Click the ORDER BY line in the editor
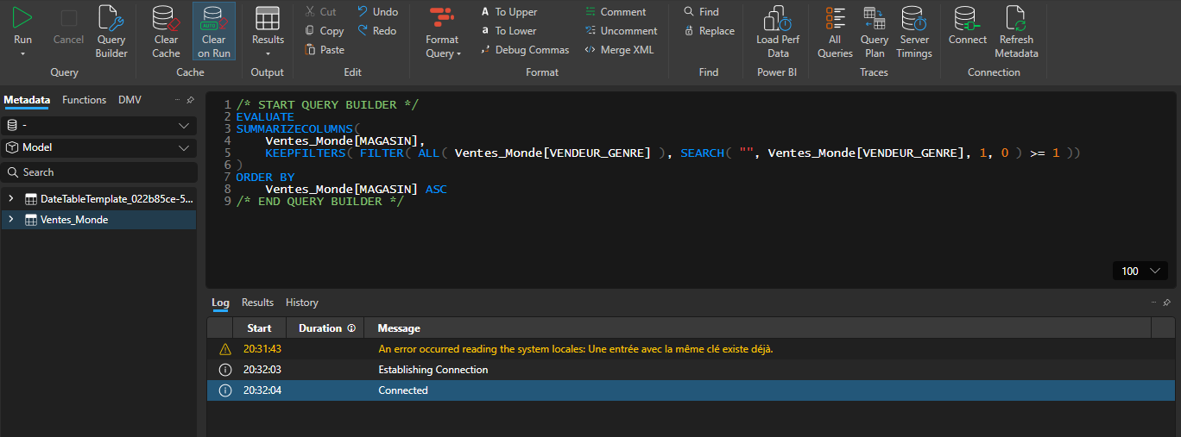The height and width of the screenshot is (437, 1181). pyautogui.click(x=265, y=178)
